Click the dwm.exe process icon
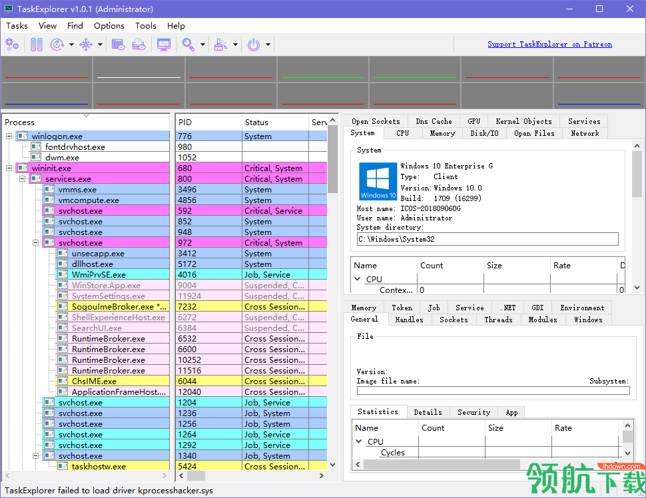The height and width of the screenshot is (498, 646). coord(36,157)
